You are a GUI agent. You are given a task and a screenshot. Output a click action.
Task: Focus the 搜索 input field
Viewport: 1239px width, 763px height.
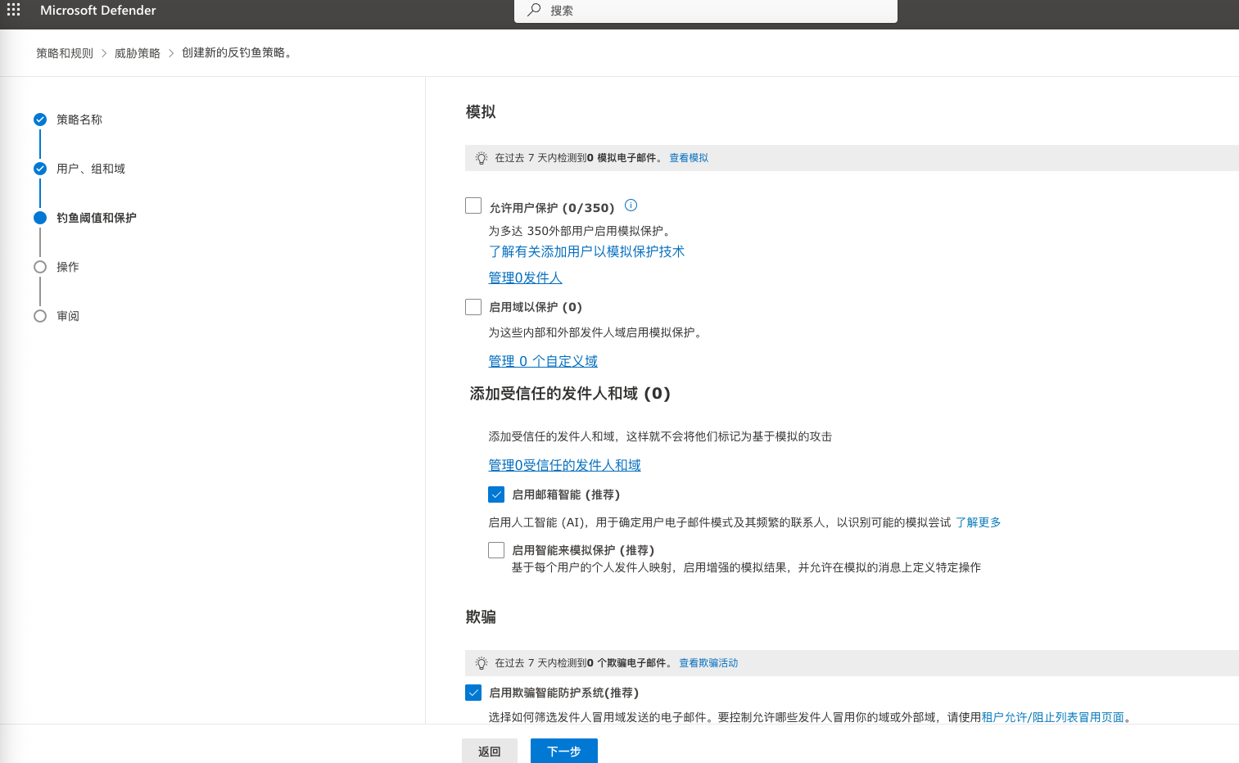click(706, 11)
